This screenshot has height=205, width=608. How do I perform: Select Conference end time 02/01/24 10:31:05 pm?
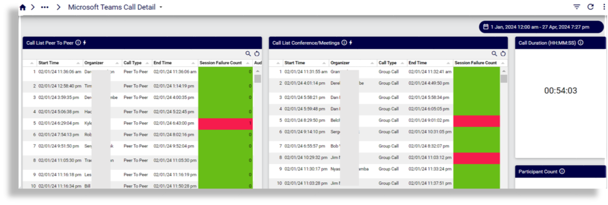point(430,132)
